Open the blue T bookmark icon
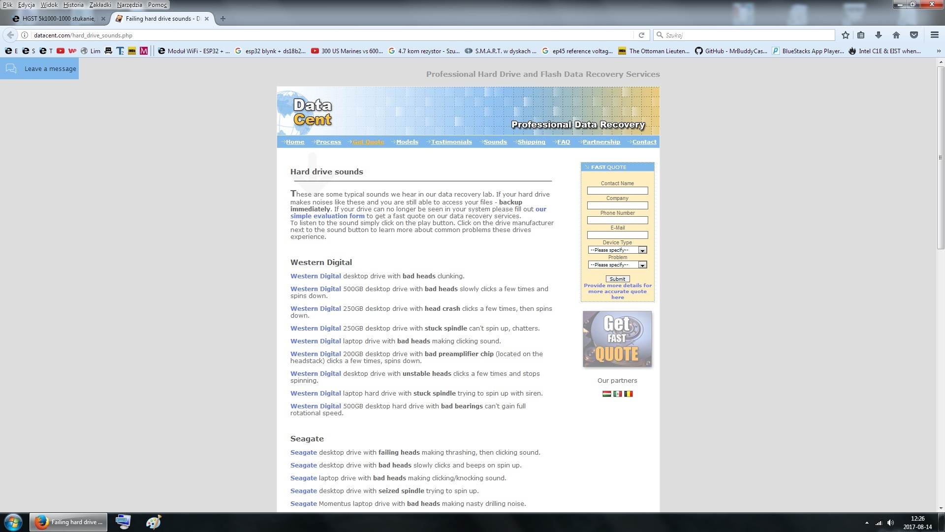 point(120,51)
